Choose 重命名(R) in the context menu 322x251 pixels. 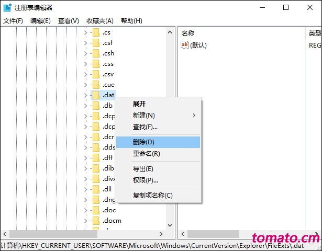pos(158,153)
